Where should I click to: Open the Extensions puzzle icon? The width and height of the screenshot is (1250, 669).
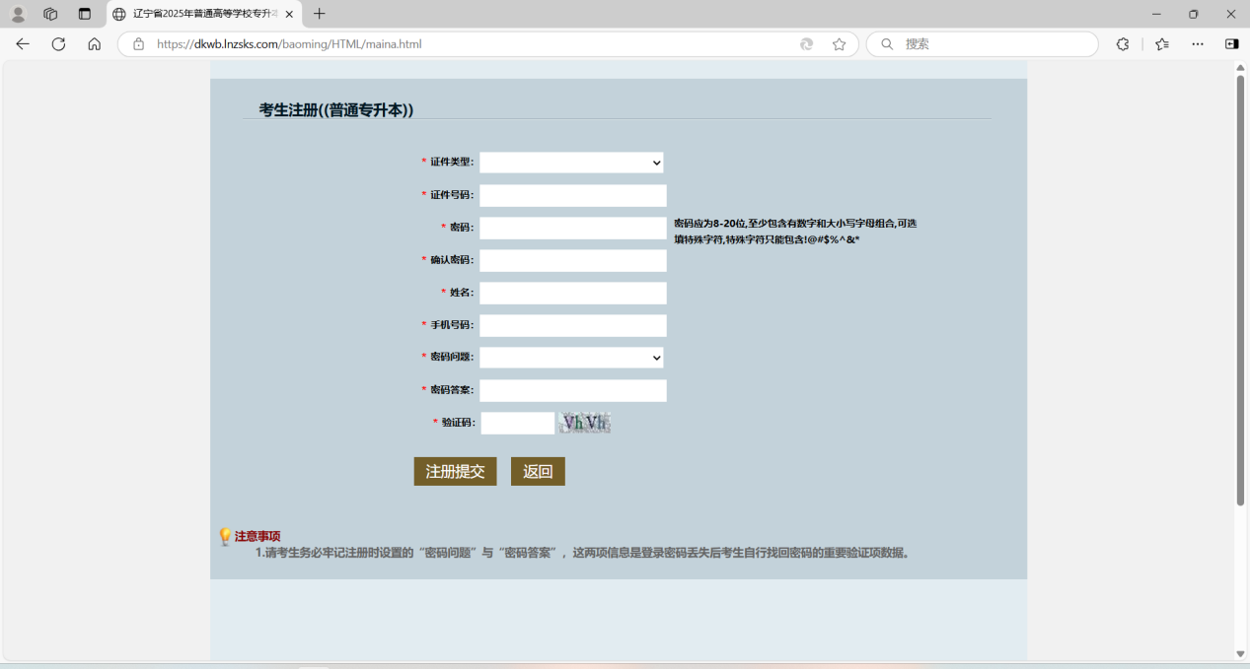tap(1123, 44)
